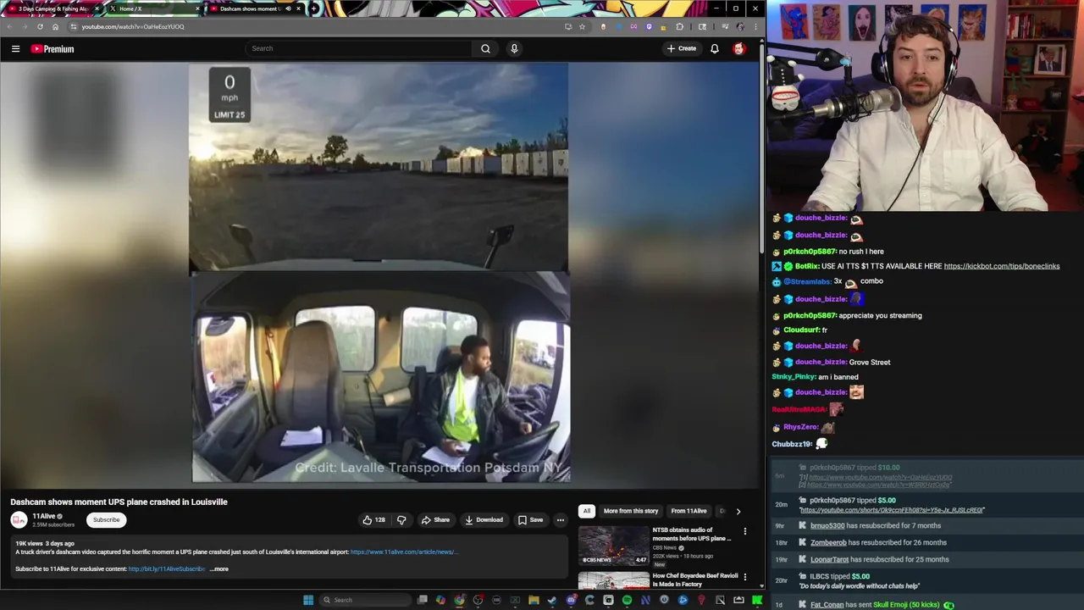Open File Explorer from the taskbar
1084x610 pixels.
534,600
